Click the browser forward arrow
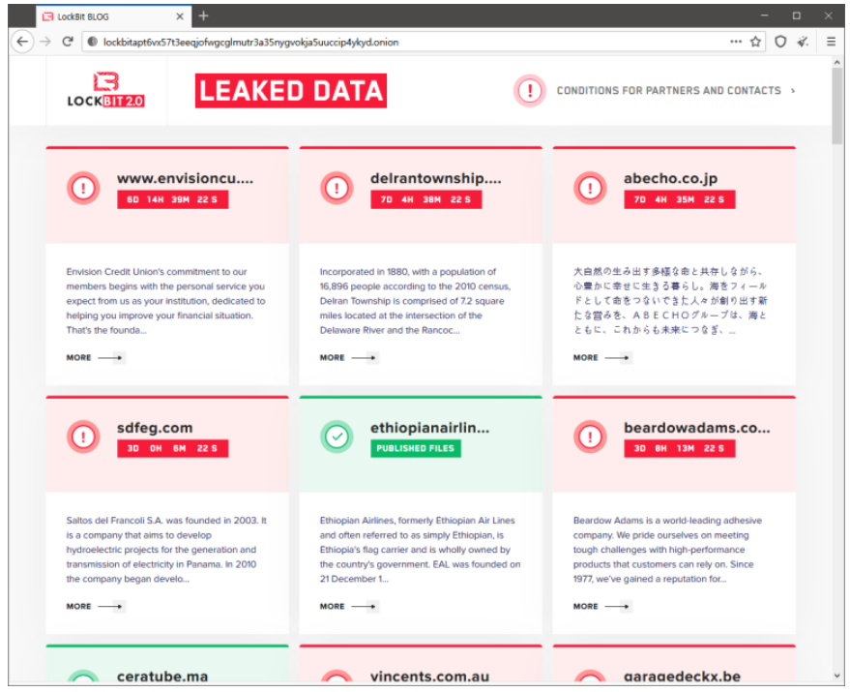The width and height of the screenshot is (850, 692). tap(45, 42)
